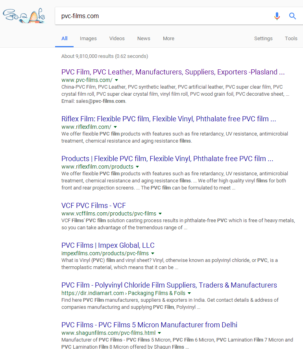This screenshot has height=349, width=303.
Task: Open the Riflex Film: Flexible PVC film result
Action: (x=168, y=119)
